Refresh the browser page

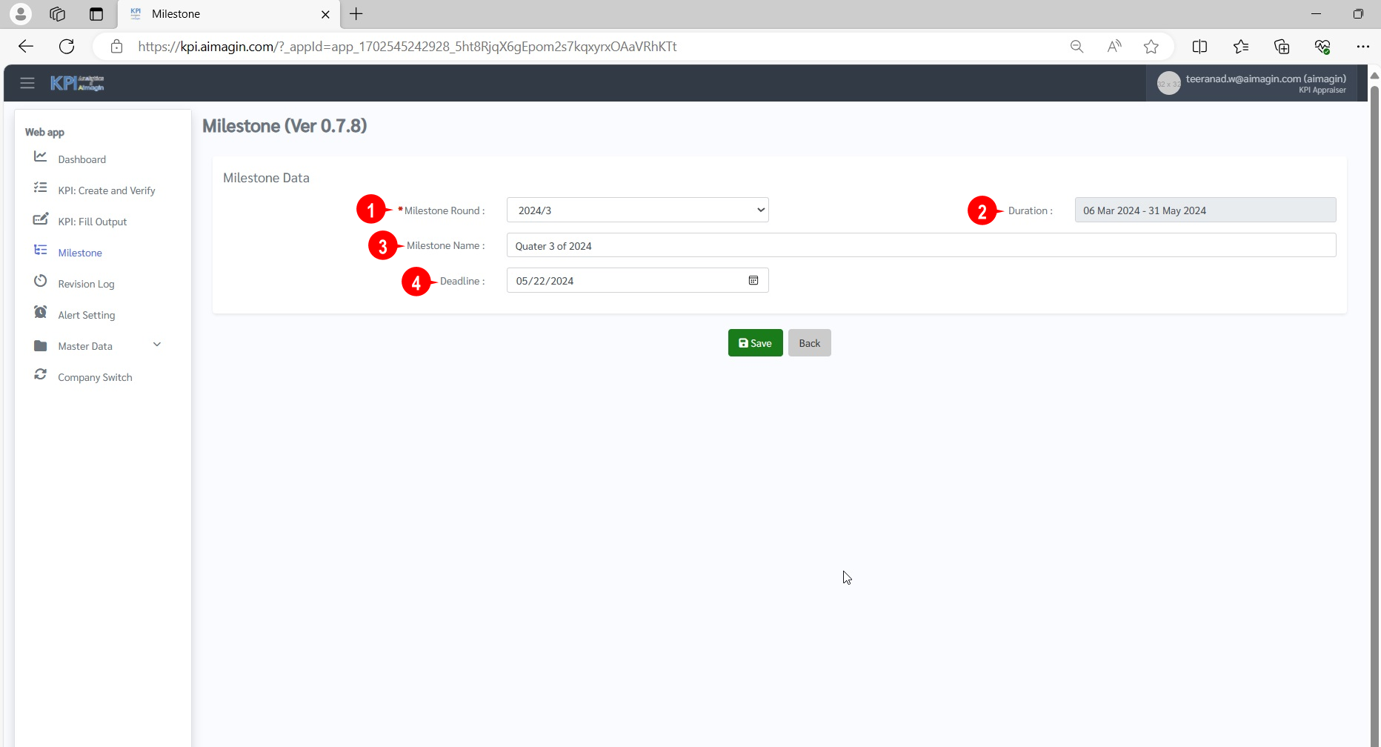pyautogui.click(x=67, y=47)
